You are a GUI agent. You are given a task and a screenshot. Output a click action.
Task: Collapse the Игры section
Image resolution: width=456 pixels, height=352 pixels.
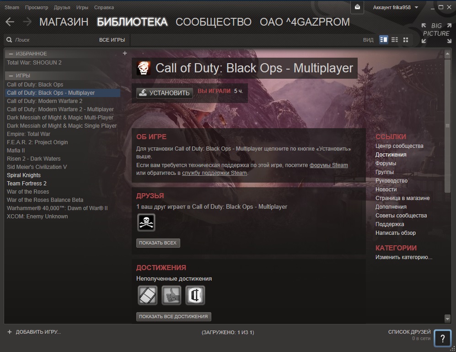[x=11, y=75]
